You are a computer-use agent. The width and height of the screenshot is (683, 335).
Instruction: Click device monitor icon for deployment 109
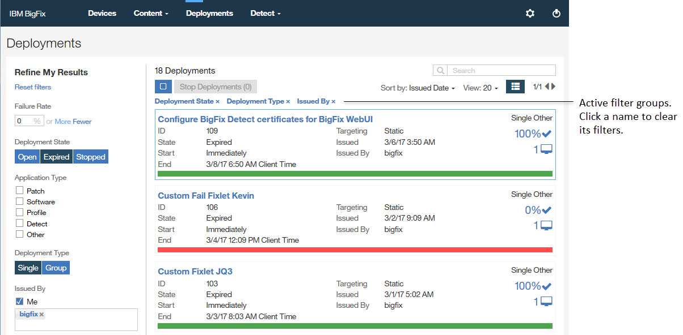[546, 149]
